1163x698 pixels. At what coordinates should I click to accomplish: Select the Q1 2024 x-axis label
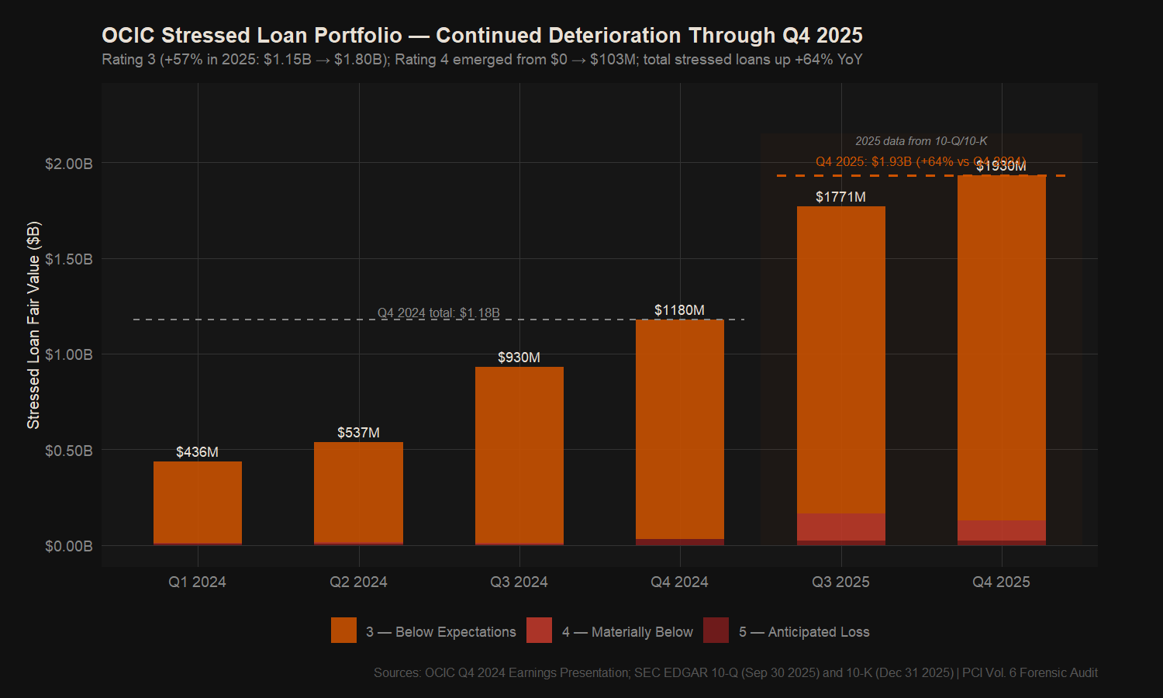[x=197, y=582]
